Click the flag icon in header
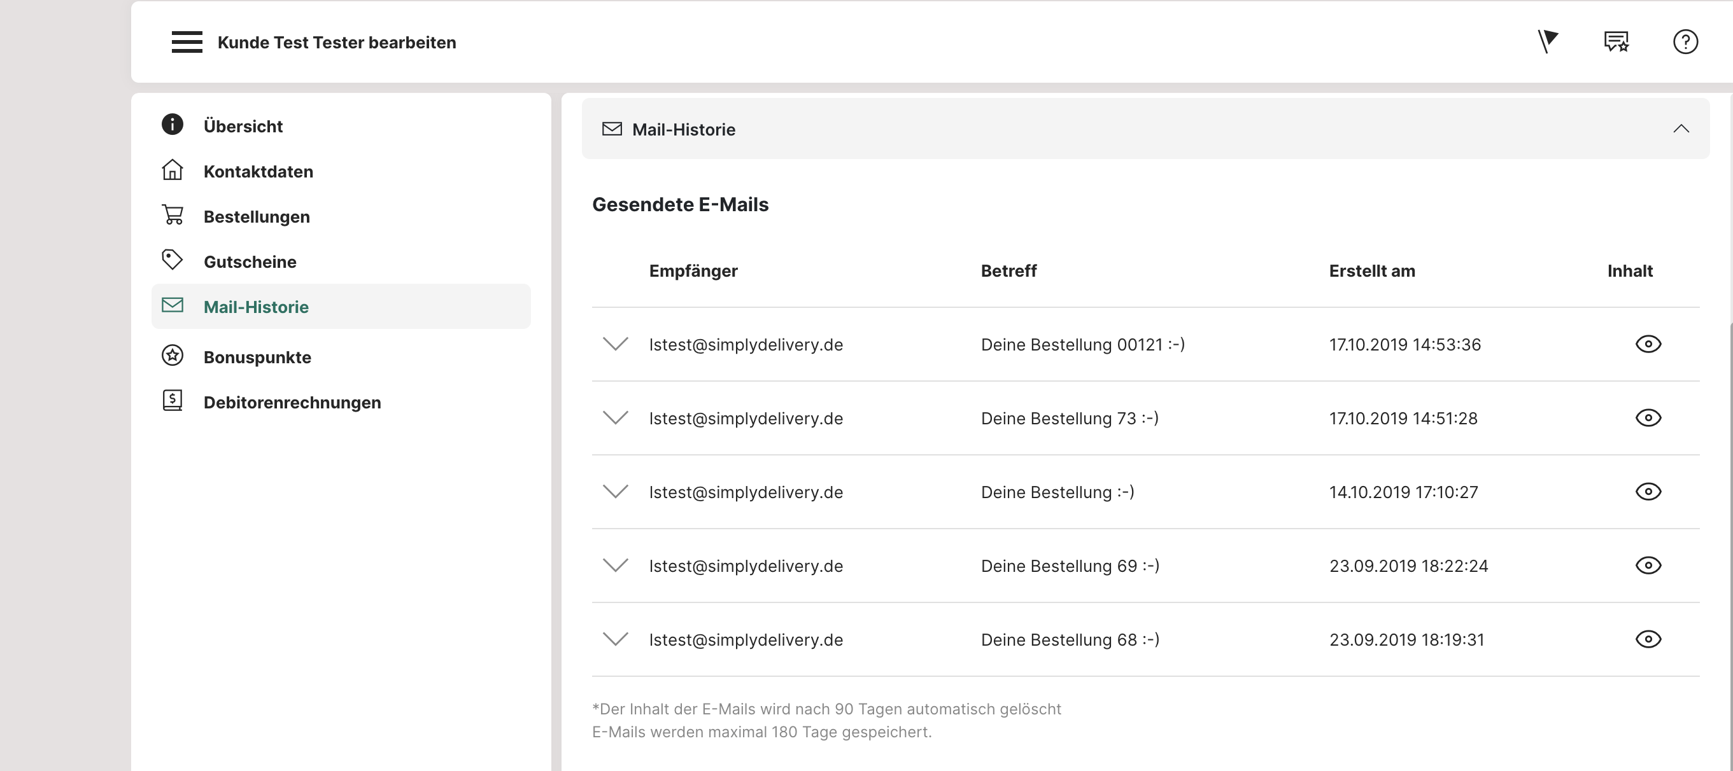 pos(1547,42)
